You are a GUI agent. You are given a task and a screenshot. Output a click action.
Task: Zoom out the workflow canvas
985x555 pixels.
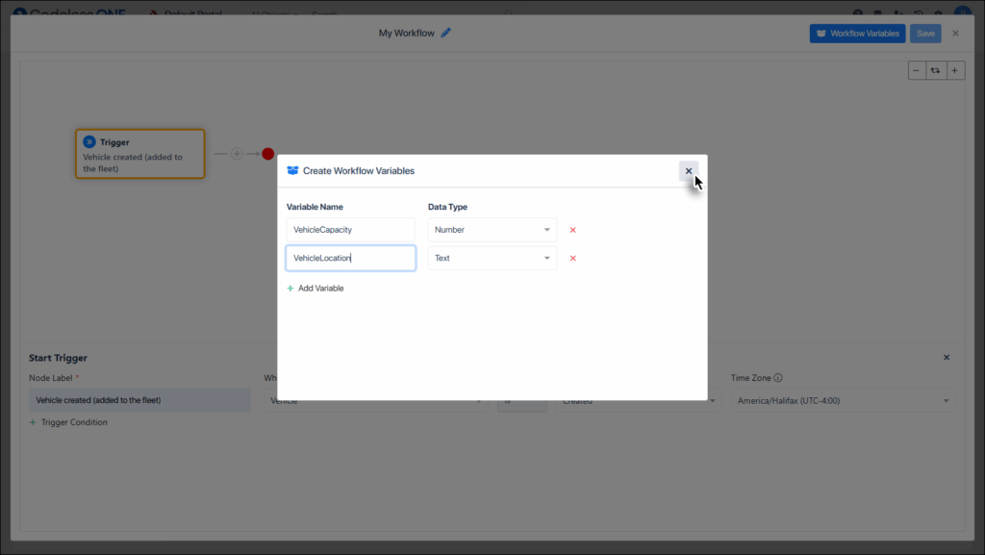point(917,70)
